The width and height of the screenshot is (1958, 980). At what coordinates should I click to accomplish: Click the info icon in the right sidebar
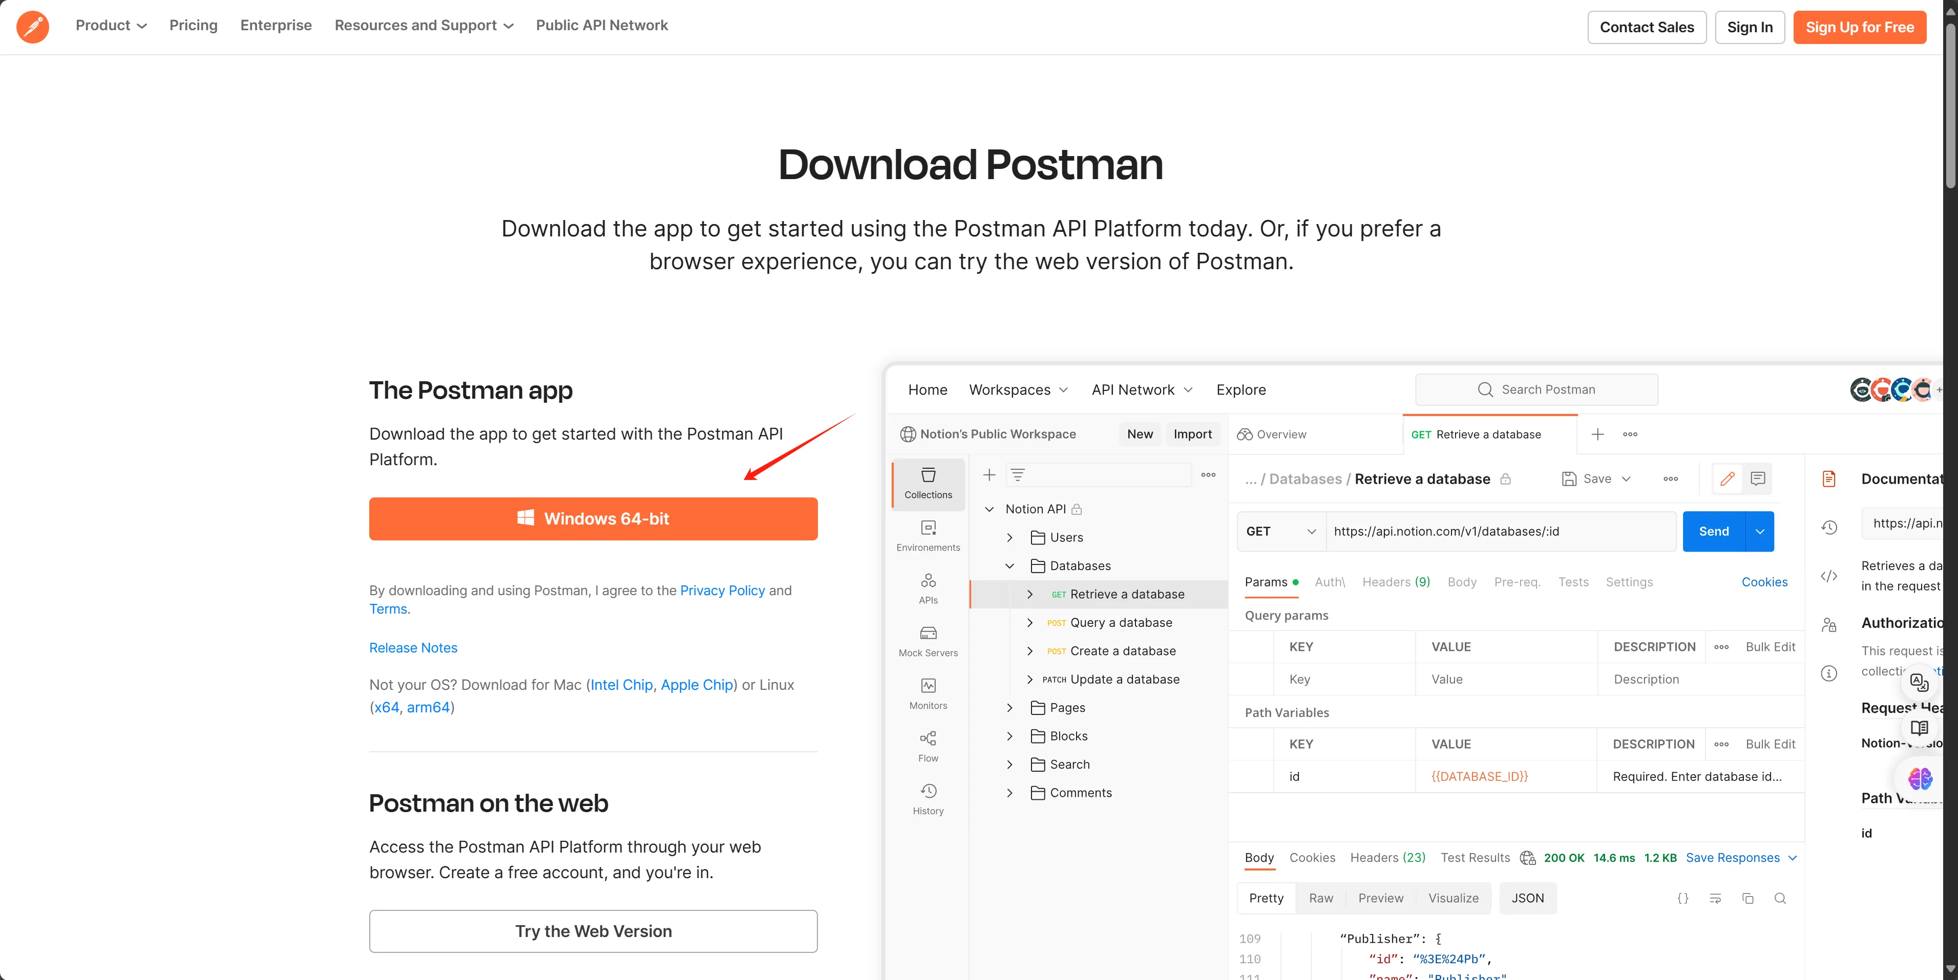tap(1829, 673)
